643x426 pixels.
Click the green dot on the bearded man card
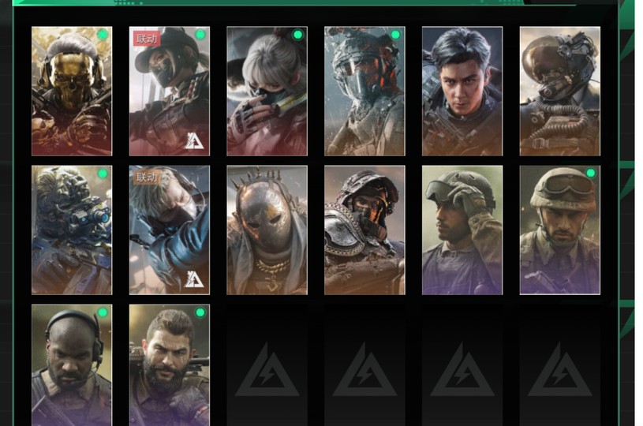click(x=200, y=313)
